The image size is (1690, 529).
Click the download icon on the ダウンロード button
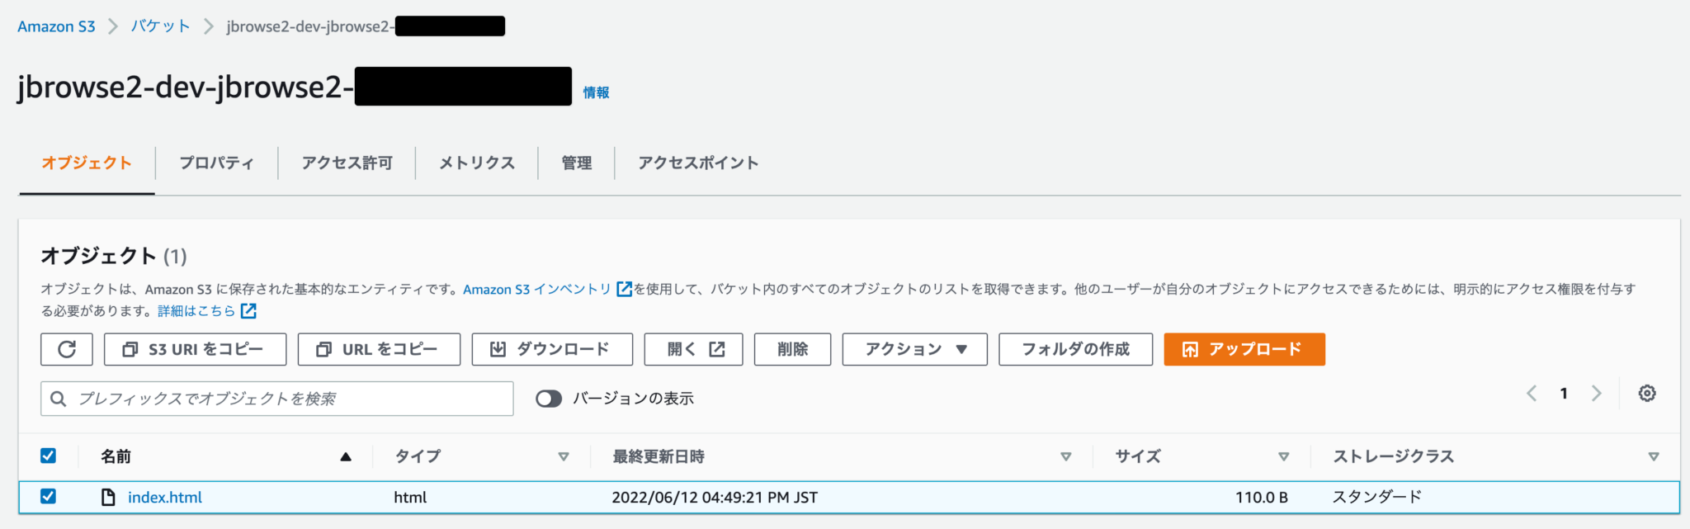(497, 349)
